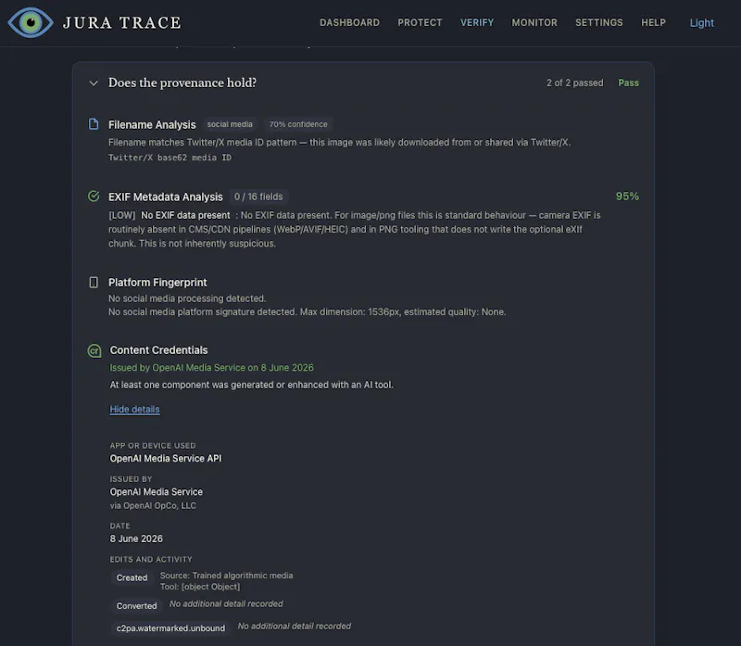741x646 pixels.
Task: Click the EDITS AND ACTIVITY label
Action: coord(151,560)
